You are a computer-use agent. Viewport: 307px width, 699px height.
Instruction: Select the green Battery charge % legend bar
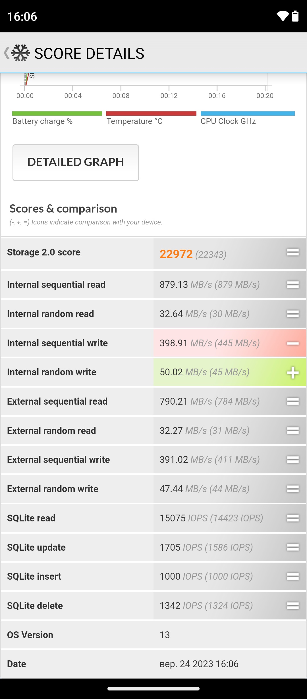click(57, 114)
